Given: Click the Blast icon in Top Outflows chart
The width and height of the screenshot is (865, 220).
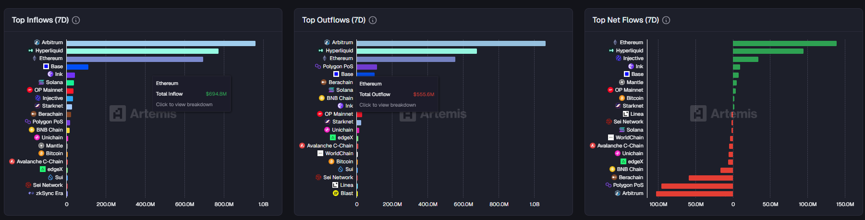Looking at the screenshot, I should 336,193.
